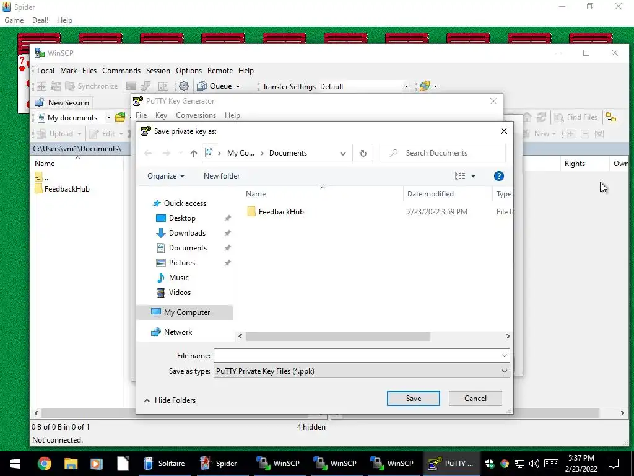The height and width of the screenshot is (476, 634).
Task: Open the WinSCP Commands menu
Action: (121, 71)
